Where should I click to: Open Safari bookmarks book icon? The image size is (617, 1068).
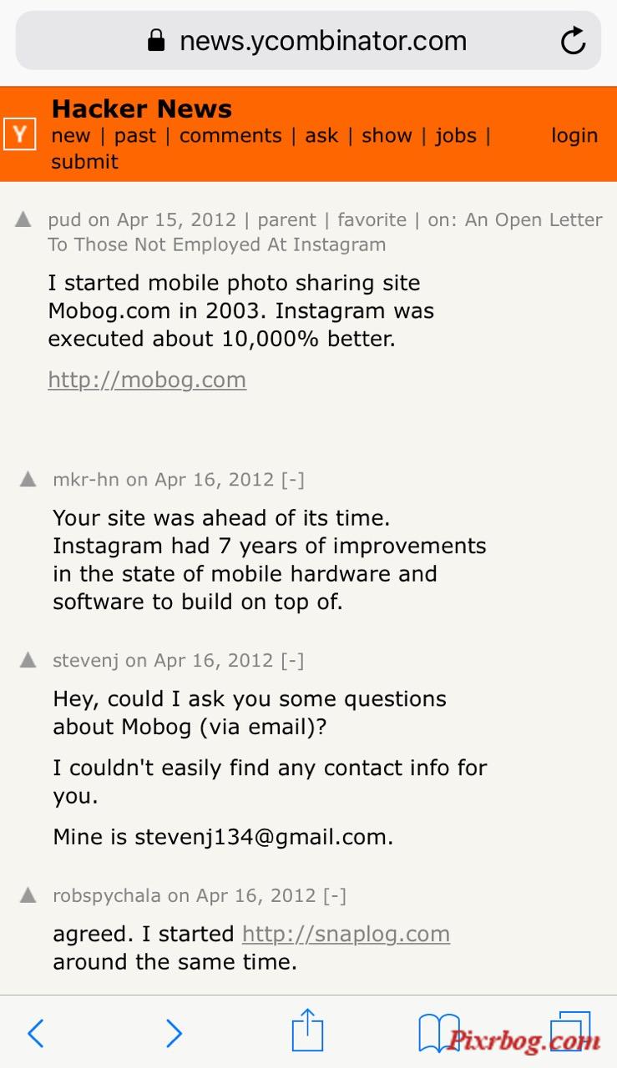coord(439,1033)
